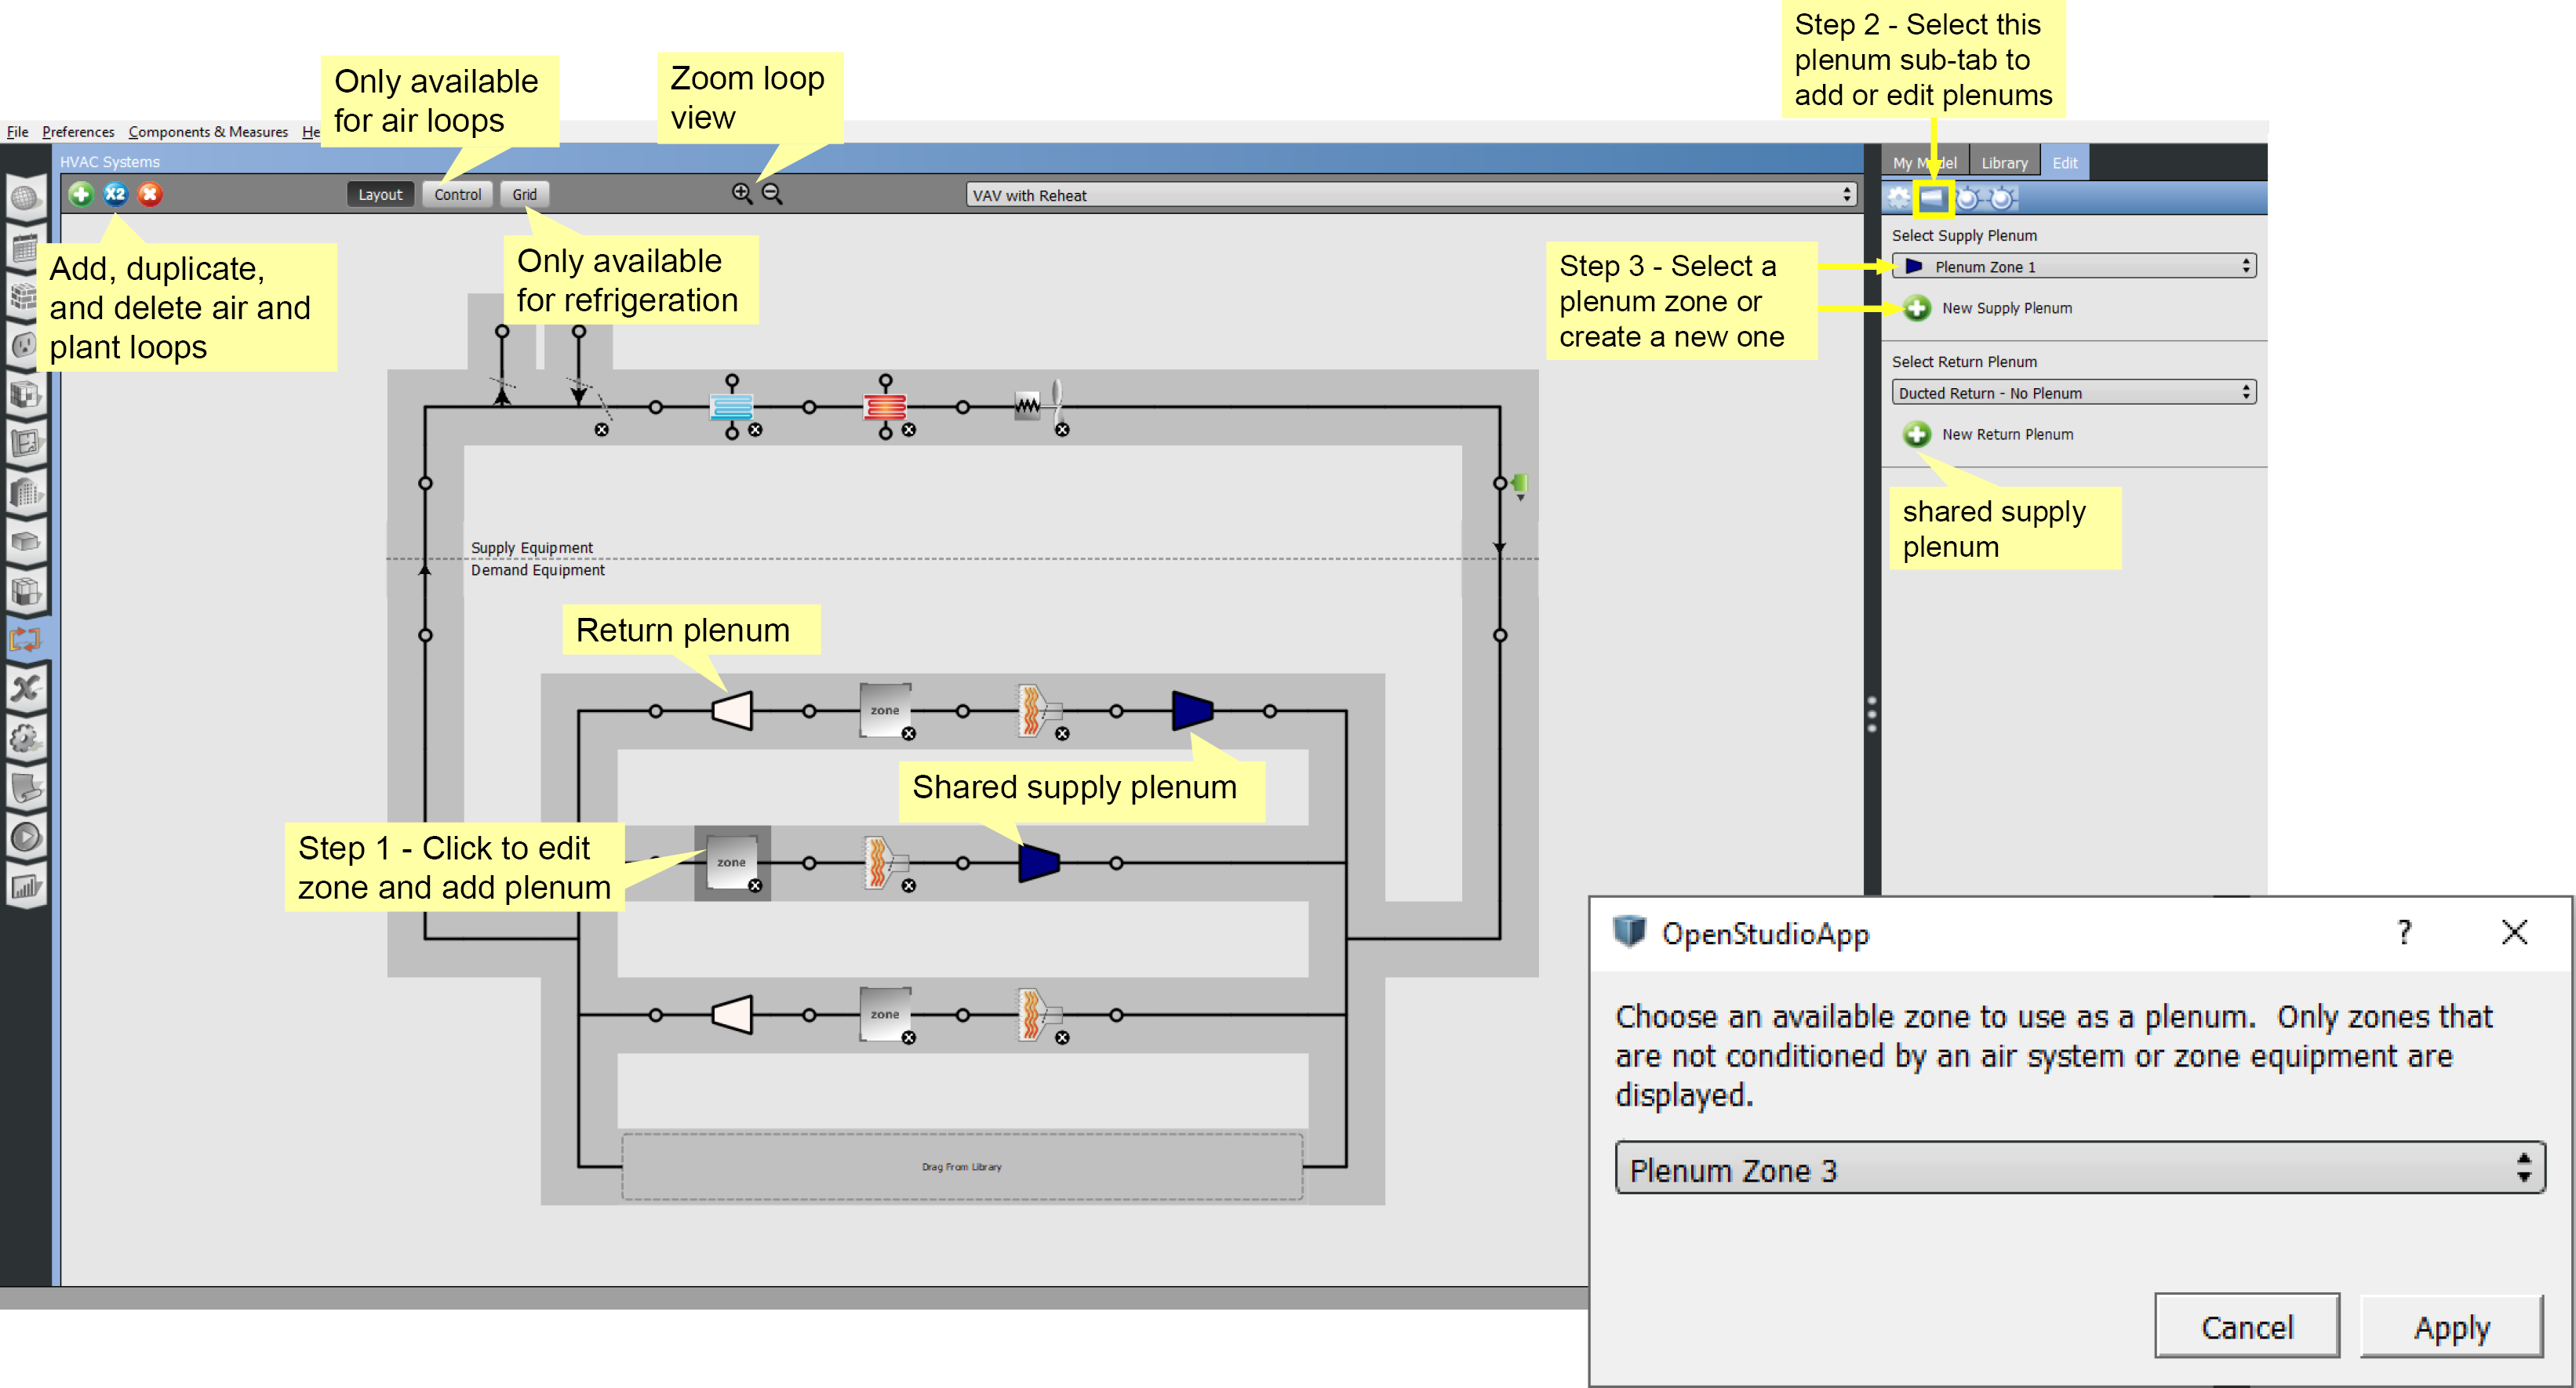The image size is (2576, 1388).
Task: Expand the Ducted Return - No Plenum dropdown
Action: (2073, 392)
